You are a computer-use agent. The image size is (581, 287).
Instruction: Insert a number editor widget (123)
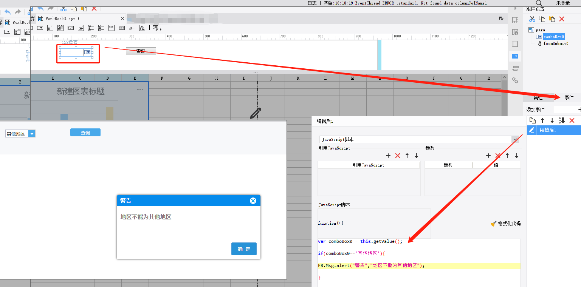point(71,28)
